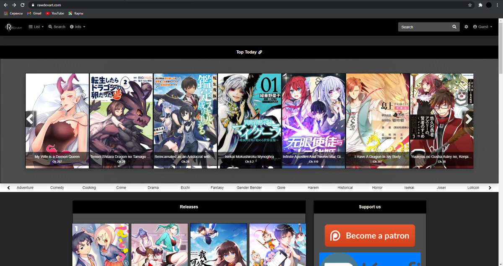The image size is (503, 266).
Task: Open the Chrome profile avatar
Action: coord(489,5)
